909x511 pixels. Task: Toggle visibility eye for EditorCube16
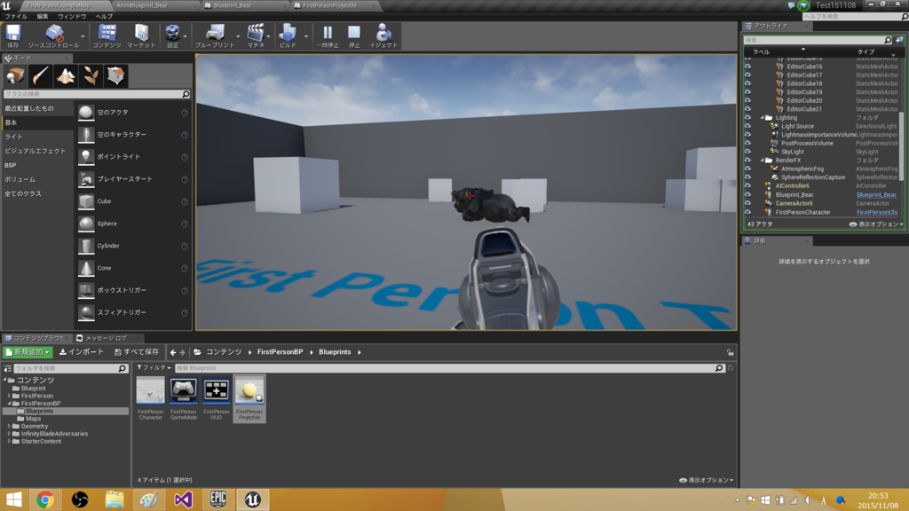[x=747, y=66]
